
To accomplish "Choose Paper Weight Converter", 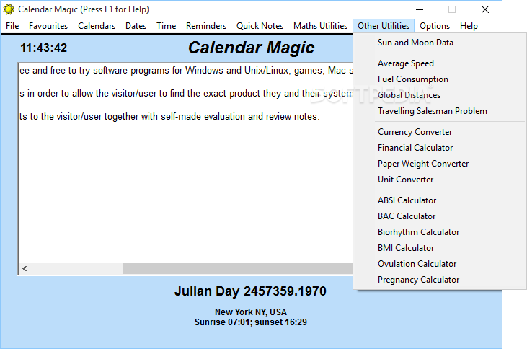I will pos(440,163).
